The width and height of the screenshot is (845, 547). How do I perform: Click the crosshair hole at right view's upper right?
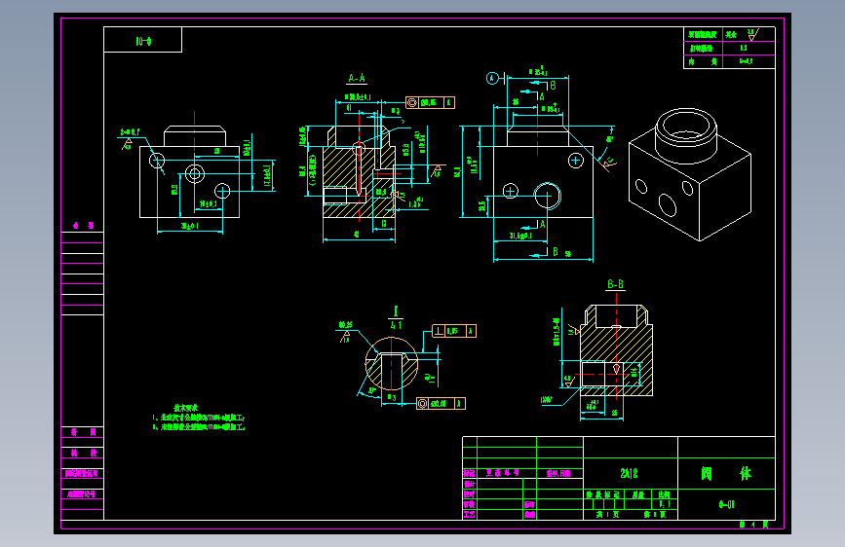(x=576, y=160)
